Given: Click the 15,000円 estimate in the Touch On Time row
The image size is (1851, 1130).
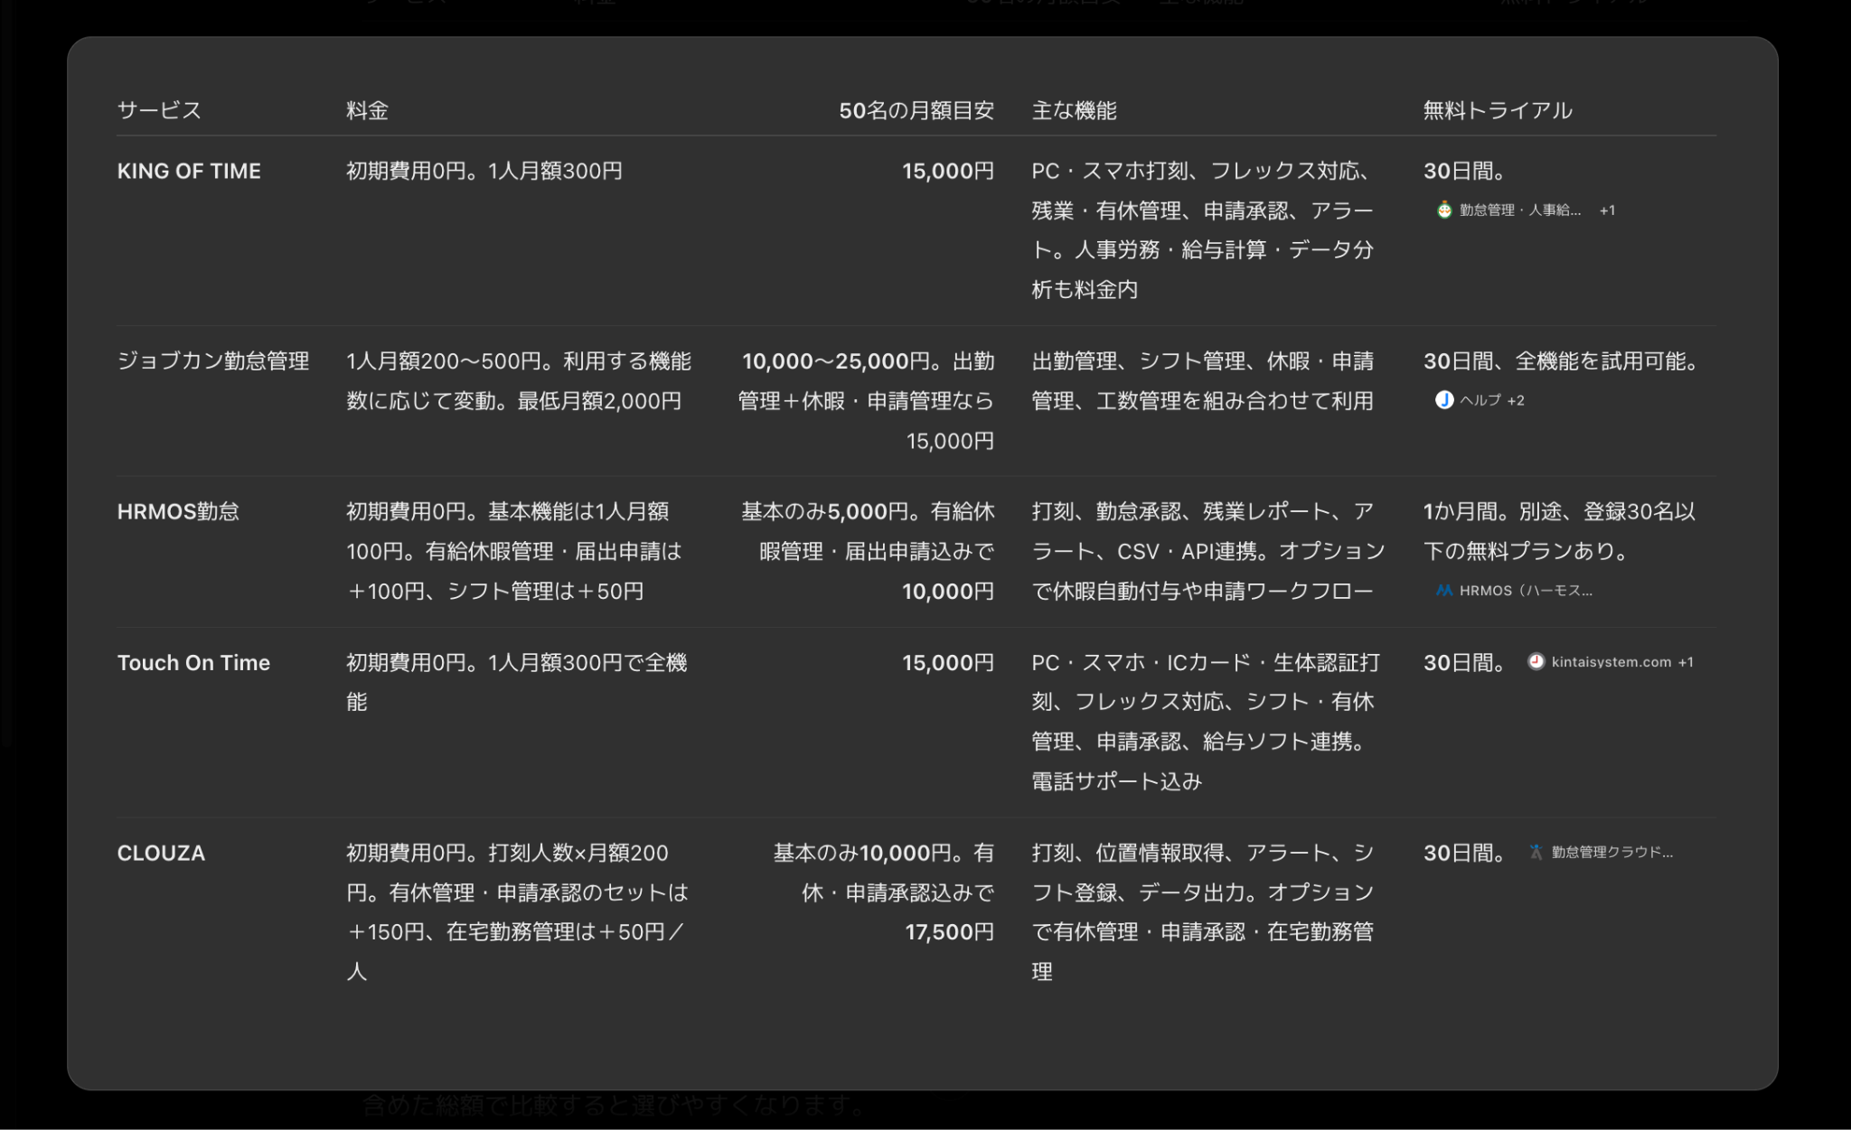Looking at the screenshot, I should pos(948,662).
